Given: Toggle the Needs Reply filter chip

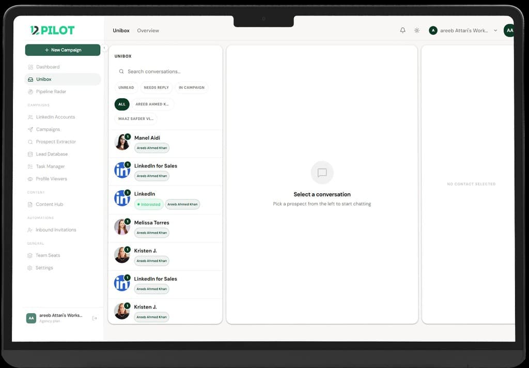Looking at the screenshot, I should [x=156, y=87].
